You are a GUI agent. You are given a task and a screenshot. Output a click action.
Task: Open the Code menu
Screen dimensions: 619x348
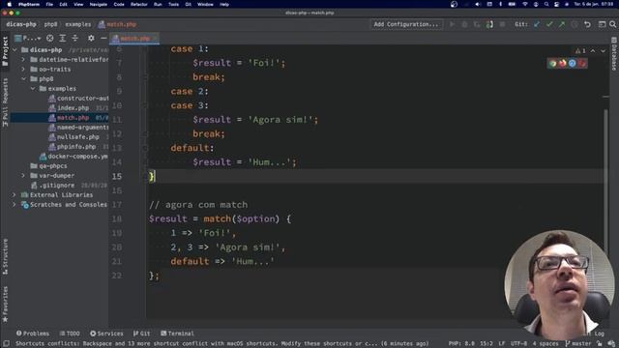119,4
